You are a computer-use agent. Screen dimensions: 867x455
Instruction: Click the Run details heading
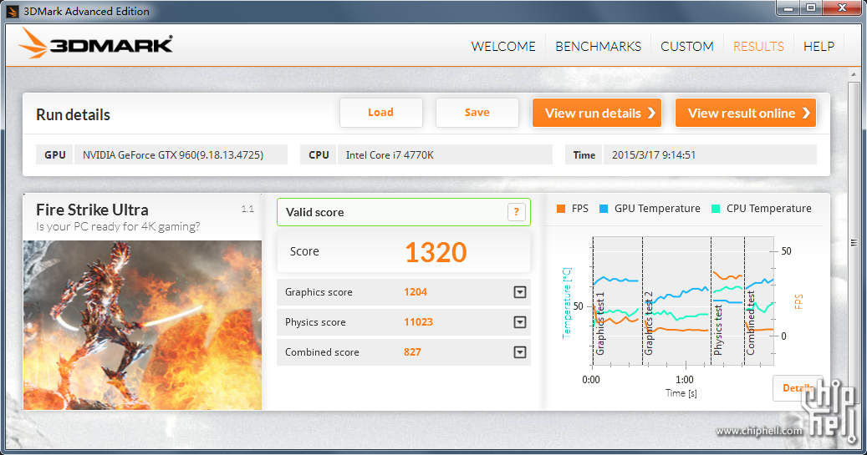pyautogui.click(x=73, y=115)
